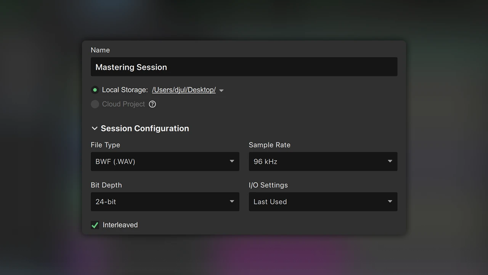Open the File Type dropdown showing BWF (.WAV)
This screenshot has height=275, width=488.
click(x=165, y=162)
